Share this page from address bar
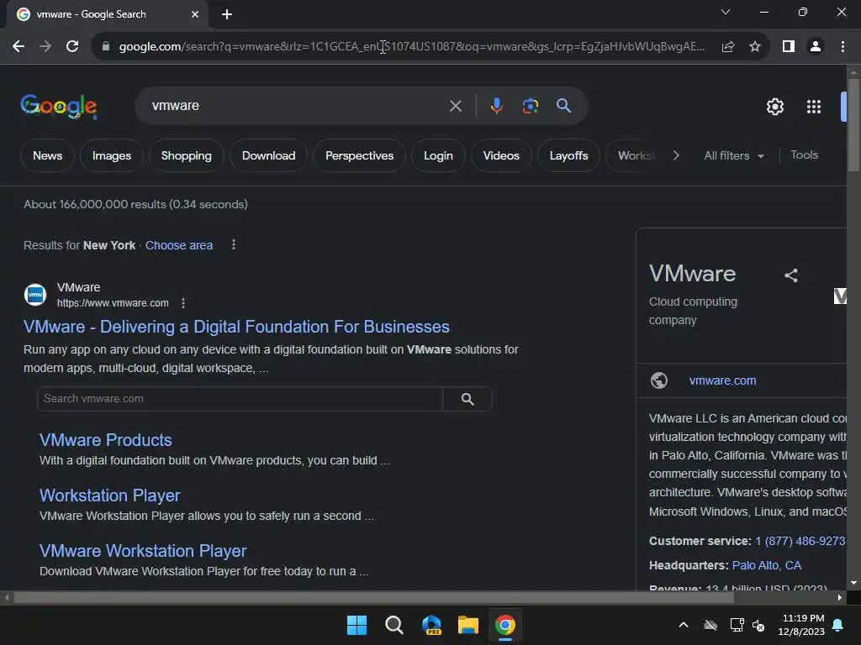Screen dimensions: 861x645 [728, 47]
